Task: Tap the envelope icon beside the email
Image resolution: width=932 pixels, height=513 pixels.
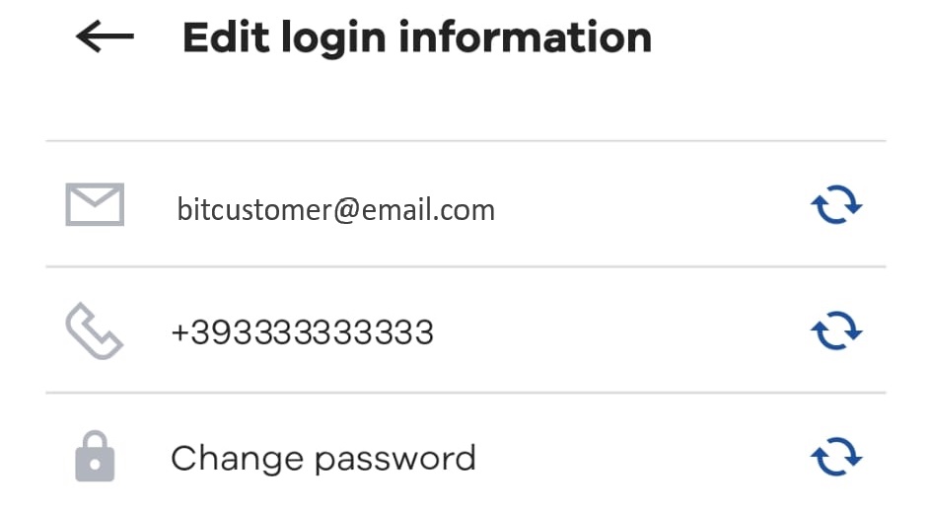Action: pos(95,204)
